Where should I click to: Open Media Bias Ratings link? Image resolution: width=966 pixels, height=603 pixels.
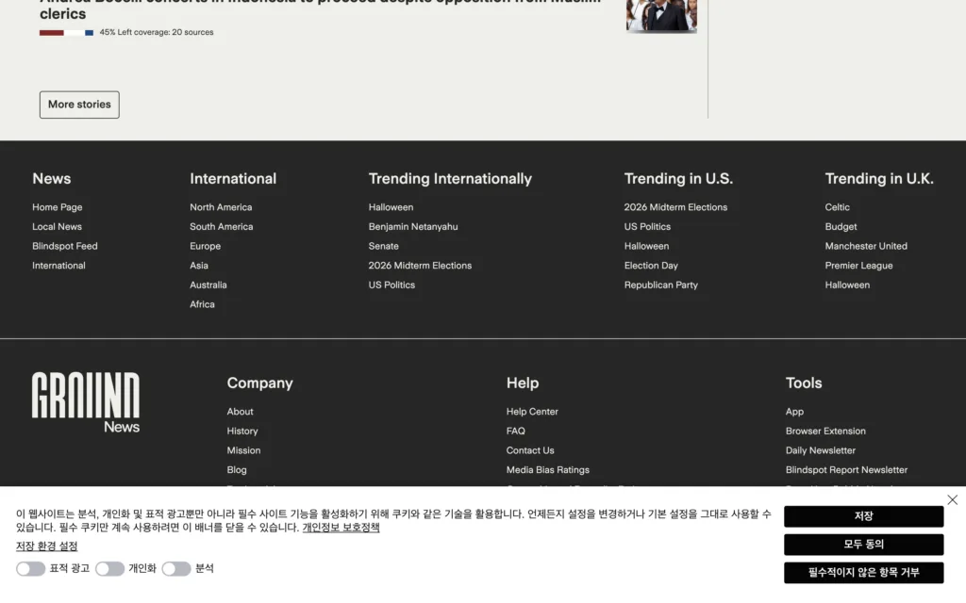pyautogui.click(x=548, y=469)
